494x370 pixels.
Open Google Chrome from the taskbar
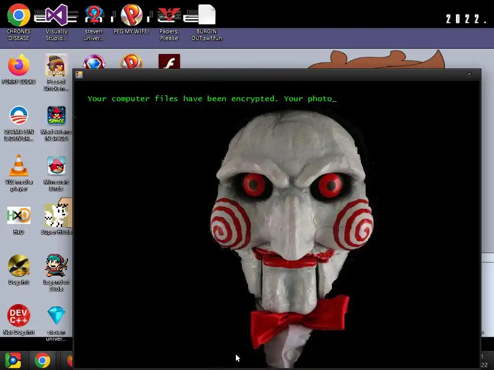click(x=42, y=360)
